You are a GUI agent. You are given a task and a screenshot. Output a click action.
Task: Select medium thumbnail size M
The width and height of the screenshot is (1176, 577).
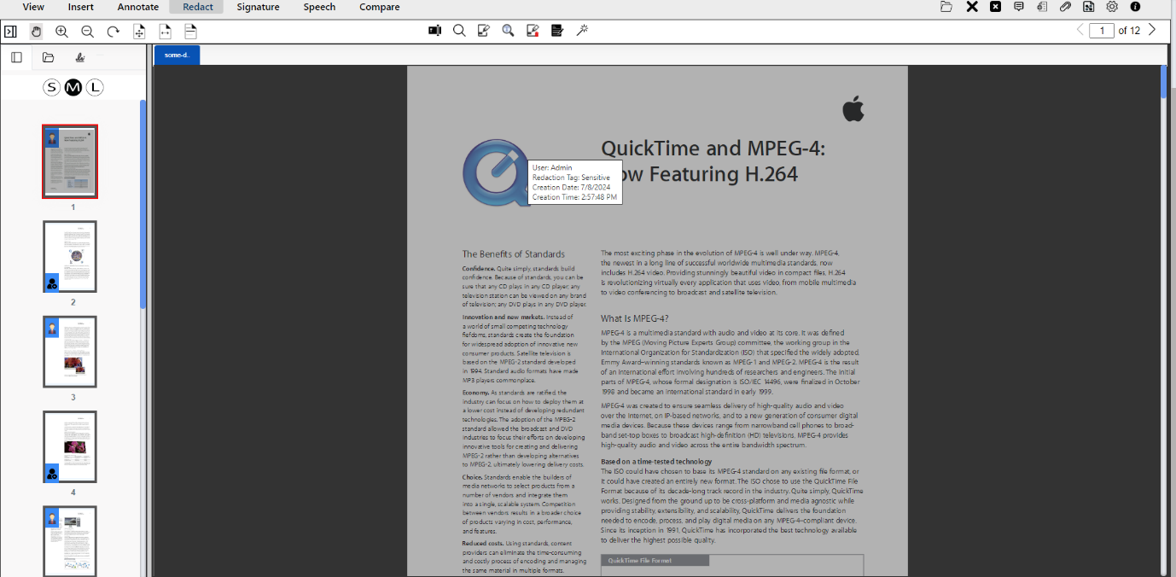coord(73,87)
